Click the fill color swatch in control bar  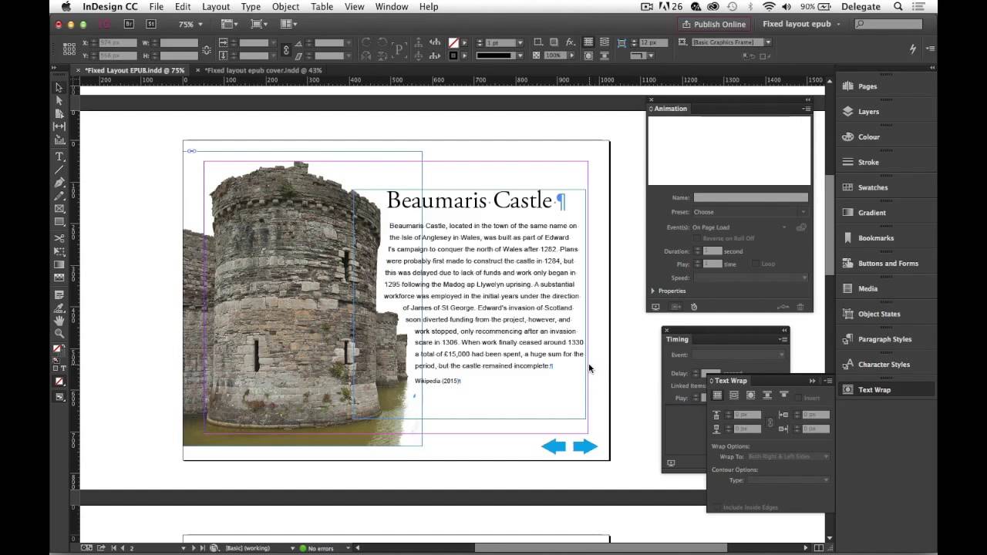click(x=453, y=42)
